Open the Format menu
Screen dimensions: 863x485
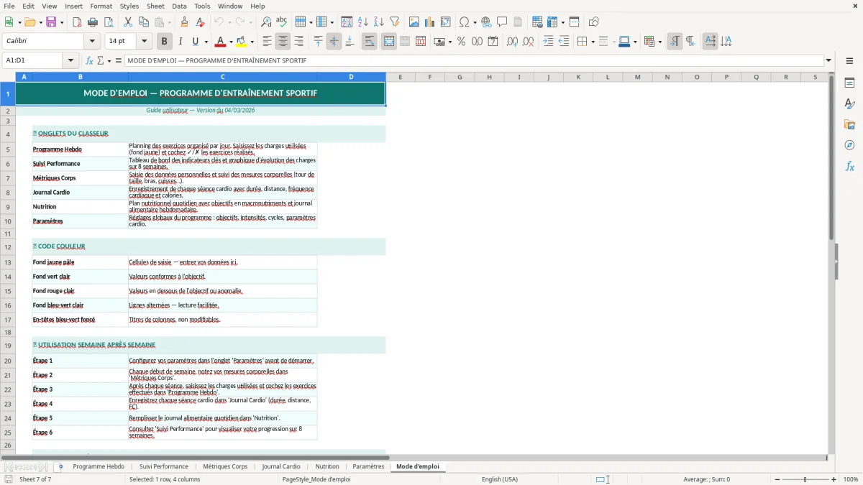point(101,6)
